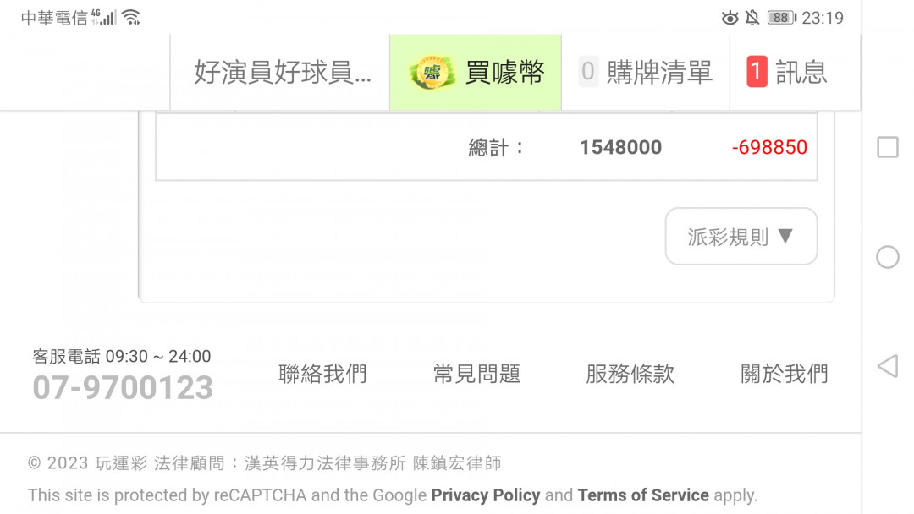Tap the red message count badge
This screenshot has width=914, height=514.
(x=757, y=72)
